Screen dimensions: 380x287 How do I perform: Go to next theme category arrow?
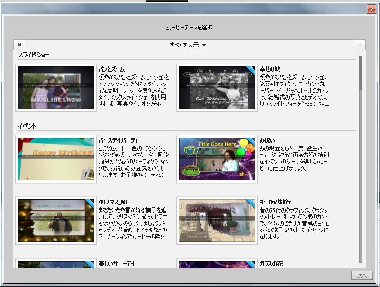pyautogui.click(x=360, y=45)
